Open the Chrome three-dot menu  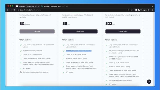(x=152, y=10)
